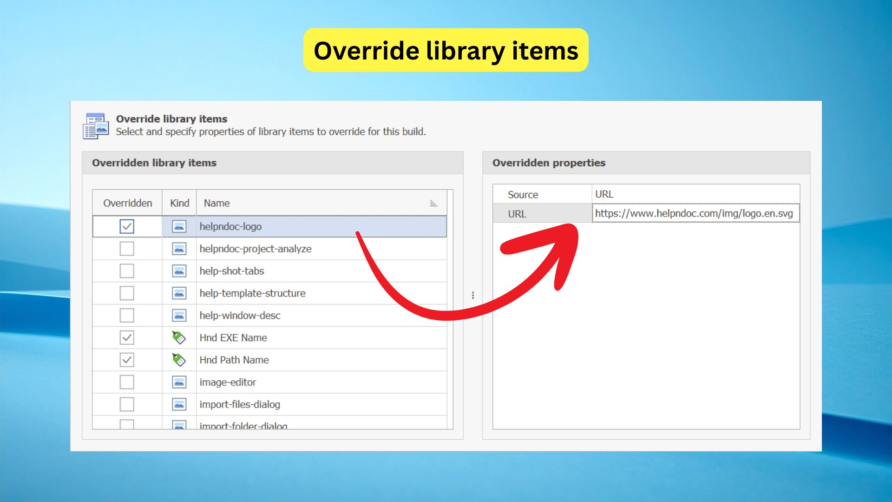Click the tag icon beside Hnd Path Name
The width and height of the screenshot is (892, 502).
(x=179, y=360)
